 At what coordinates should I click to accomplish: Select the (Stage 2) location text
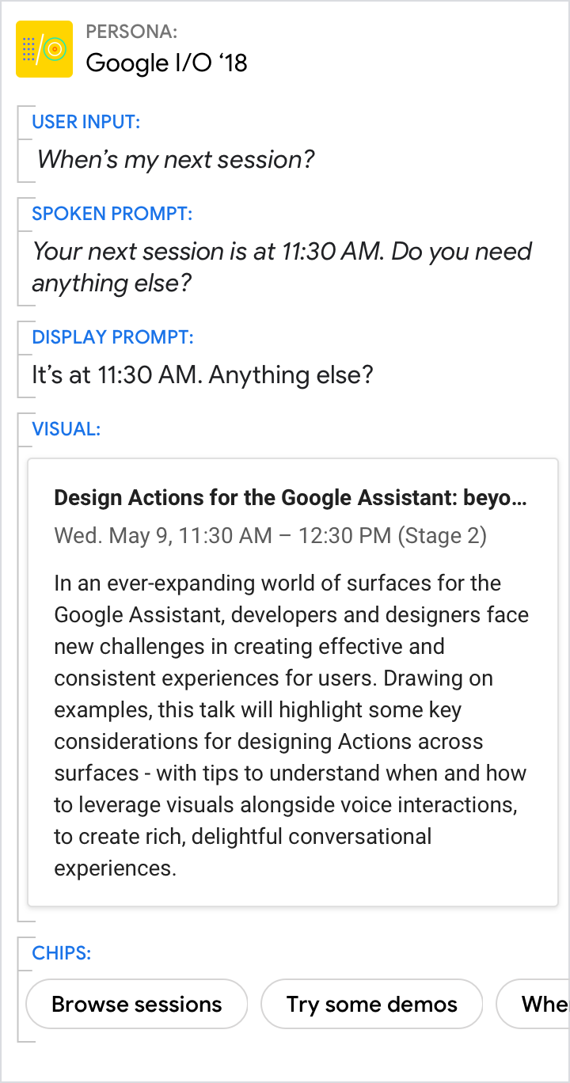tap(443, 536)
